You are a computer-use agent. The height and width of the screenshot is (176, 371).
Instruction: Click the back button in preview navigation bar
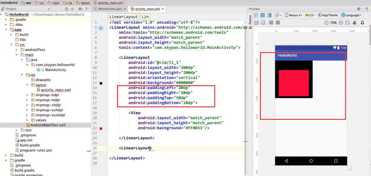(x=286, y=161)
